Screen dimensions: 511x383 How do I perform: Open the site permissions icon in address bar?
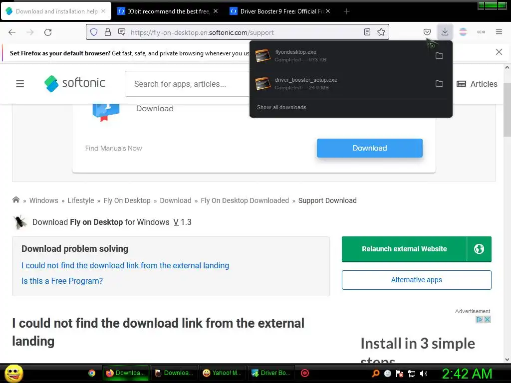click(x=122, y=32)
